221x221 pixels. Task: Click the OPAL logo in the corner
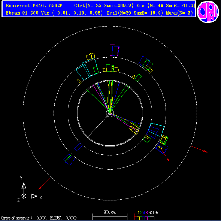(x=208, y=12)
